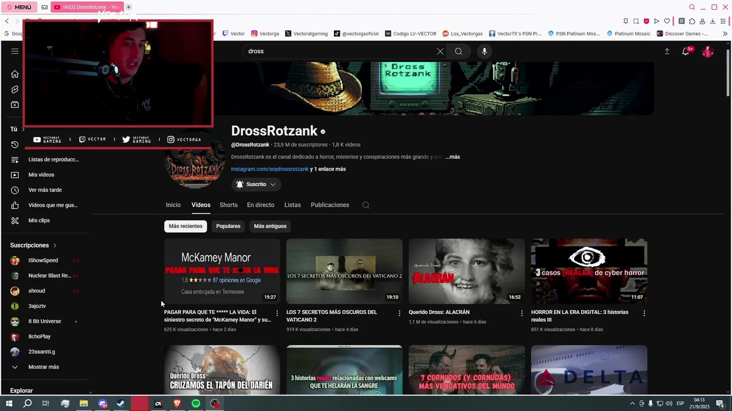Switch to the Inicio channel tab

[x=173, y=205]
